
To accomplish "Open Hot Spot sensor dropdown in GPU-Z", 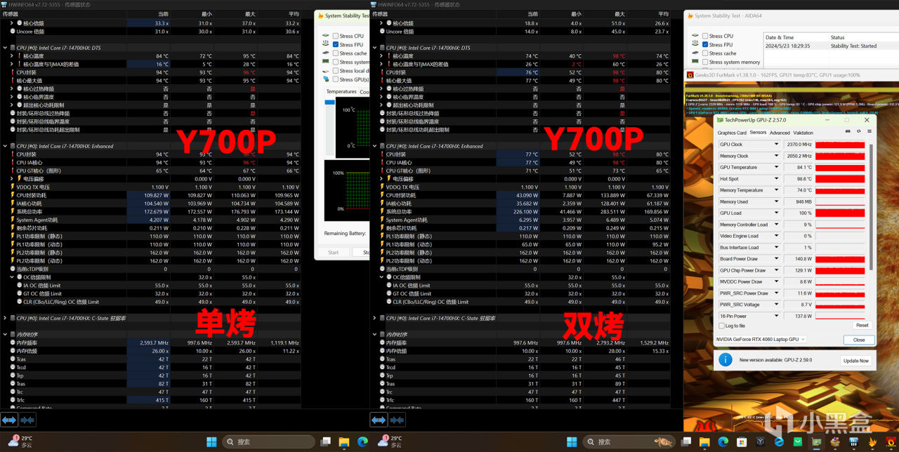I will pyautogui.click(x=776, y=179).
